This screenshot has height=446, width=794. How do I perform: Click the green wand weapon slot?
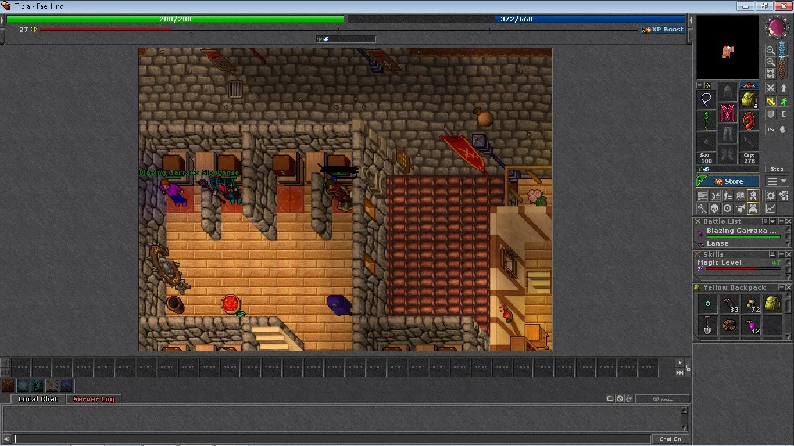(706, 121)
